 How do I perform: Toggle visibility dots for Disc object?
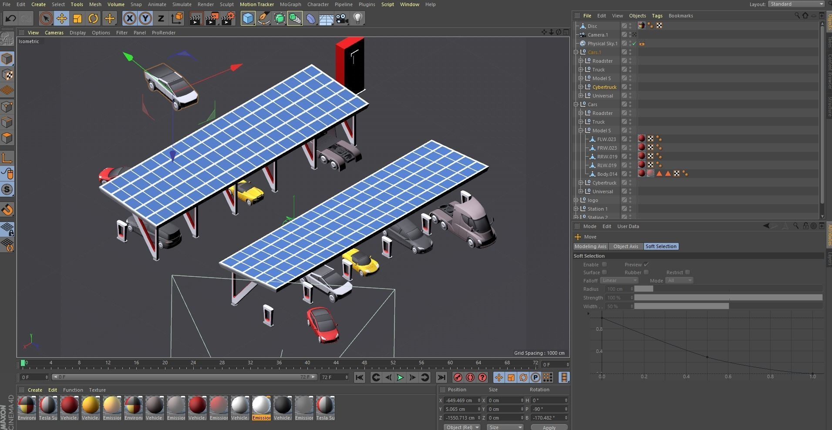630,26
